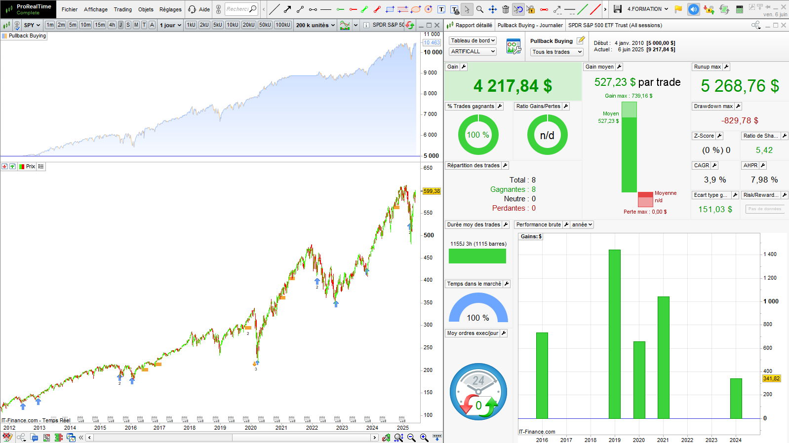Screen dimensions: 789x443
Task: Open the order list icon at chart bottom
Action: point(46,438)
